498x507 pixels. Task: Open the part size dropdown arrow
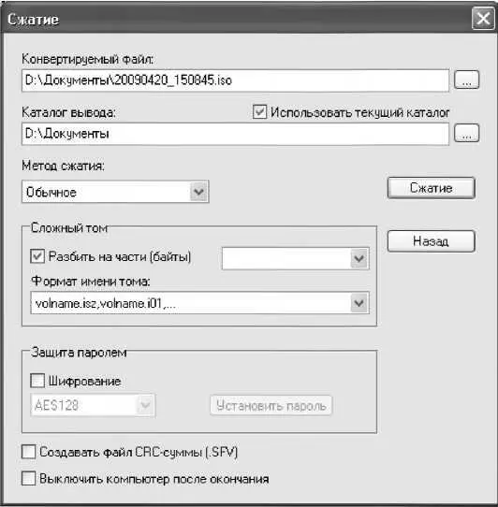click(359, 258)
